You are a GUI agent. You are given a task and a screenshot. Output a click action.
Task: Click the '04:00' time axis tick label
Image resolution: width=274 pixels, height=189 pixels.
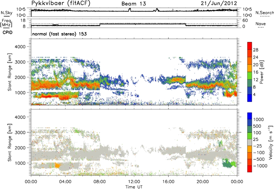(x=65, y=182)
